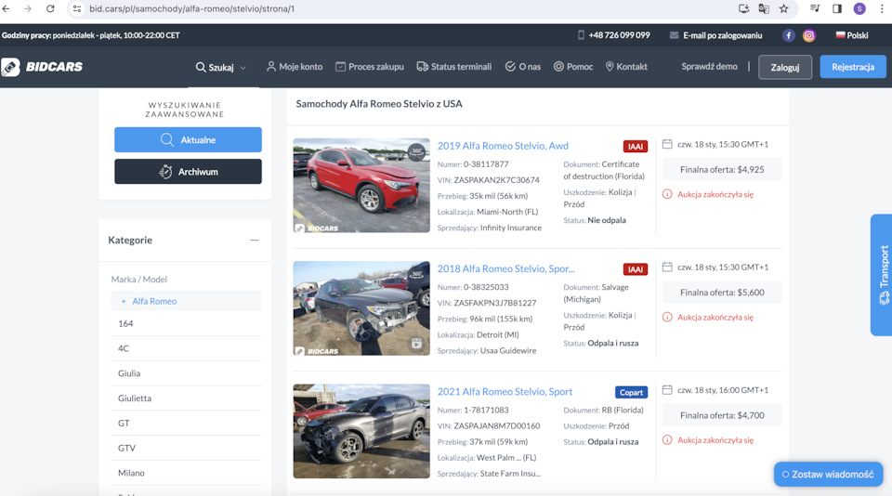Open 2019 Alfa Romeo Stelvio, Awd listing

click(x=503, y=146)
